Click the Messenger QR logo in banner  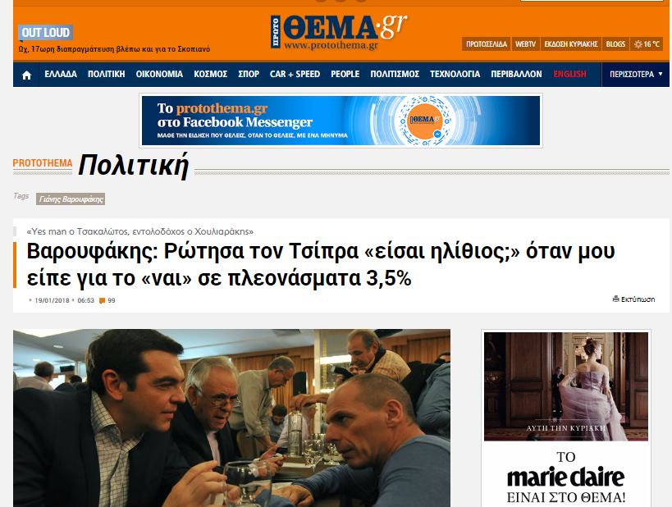[424, 121]
